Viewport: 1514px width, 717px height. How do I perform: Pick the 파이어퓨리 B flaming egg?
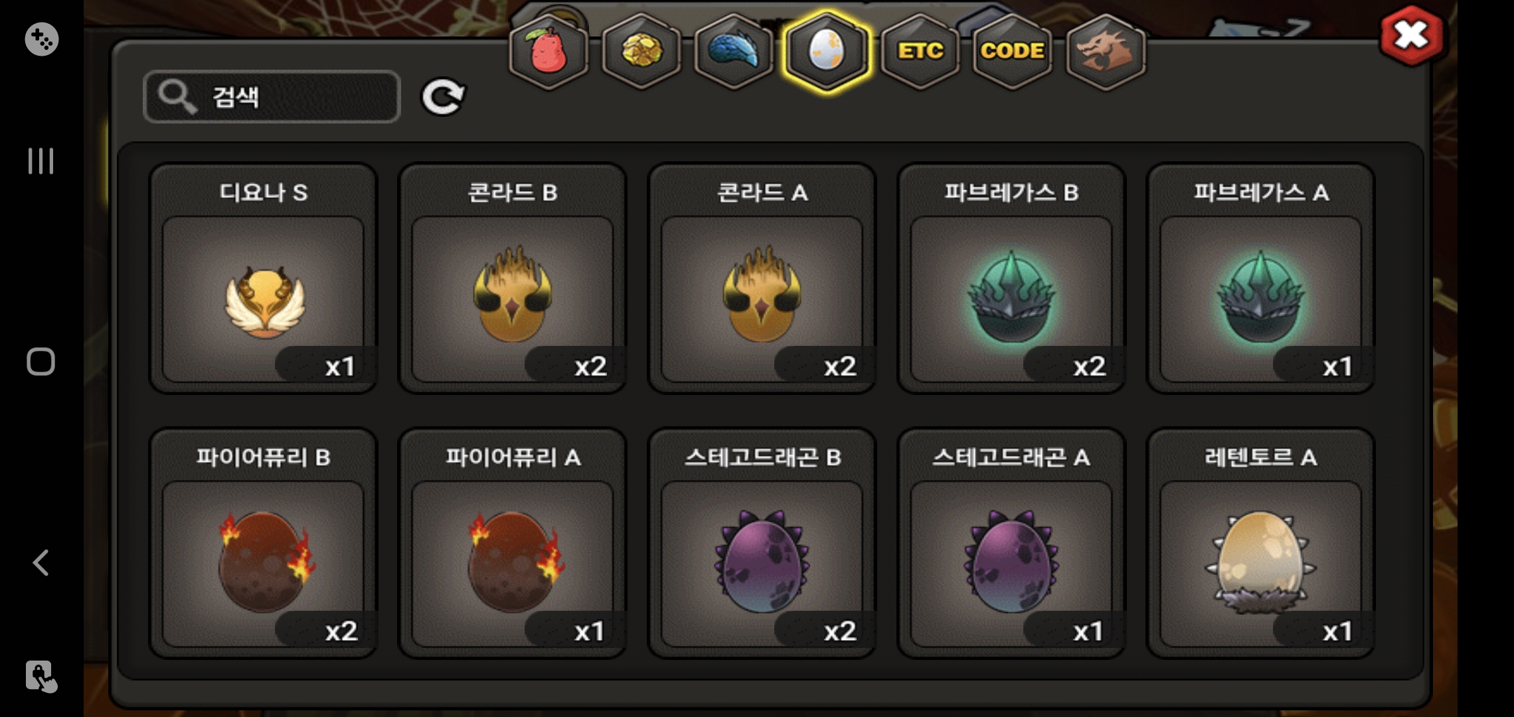pyautogui.click(x=263, y=543)
